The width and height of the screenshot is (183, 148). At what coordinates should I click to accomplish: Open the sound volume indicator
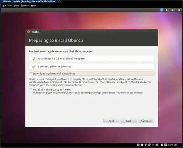point(172,10)
